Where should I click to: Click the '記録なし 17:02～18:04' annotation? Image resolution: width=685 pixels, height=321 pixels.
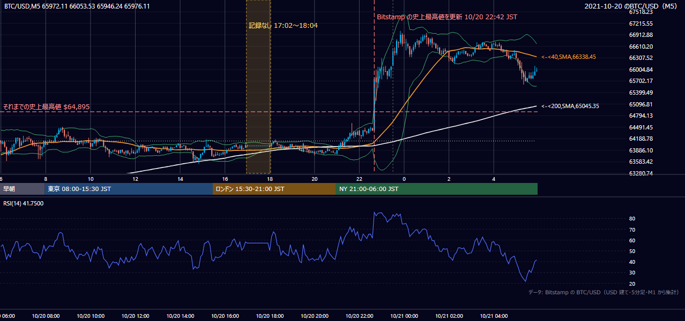284,25
